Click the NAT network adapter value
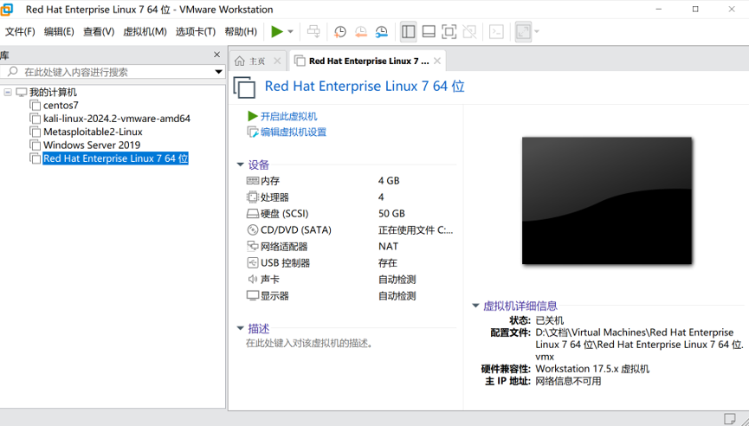Viewport: 749px width, 426px height. (x=388, y=247)
